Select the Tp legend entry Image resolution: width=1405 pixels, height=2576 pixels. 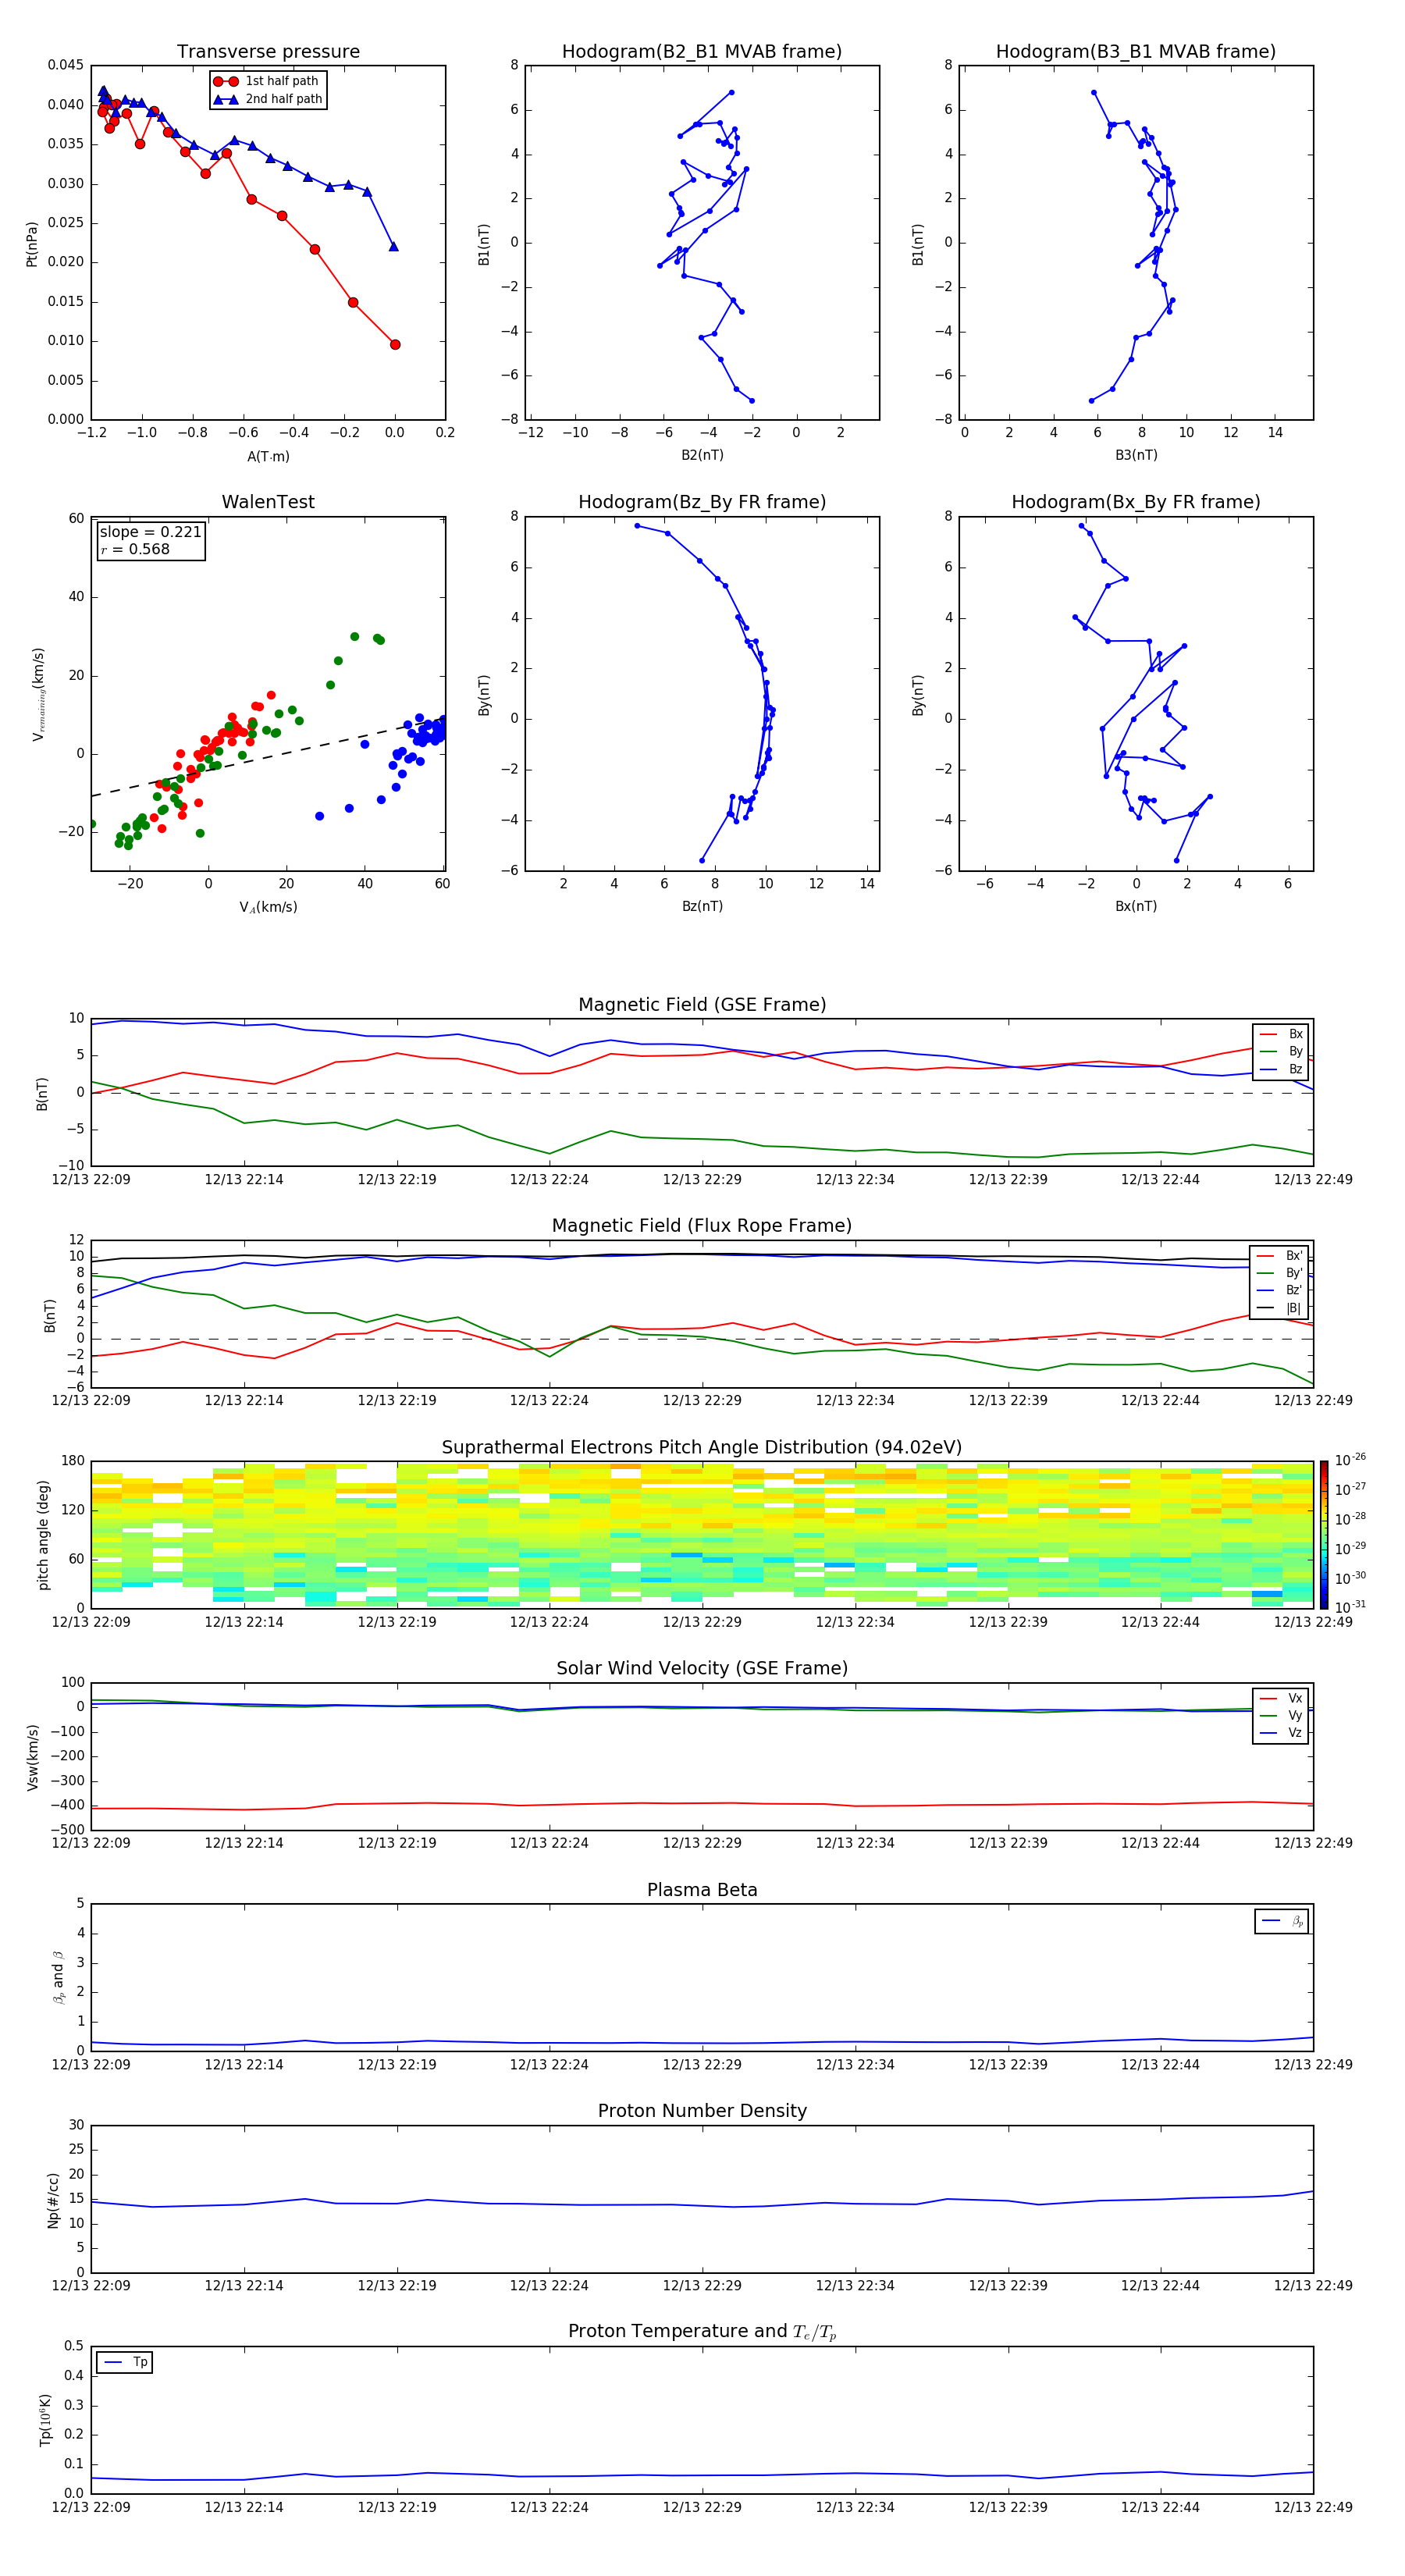[126, 2362]
